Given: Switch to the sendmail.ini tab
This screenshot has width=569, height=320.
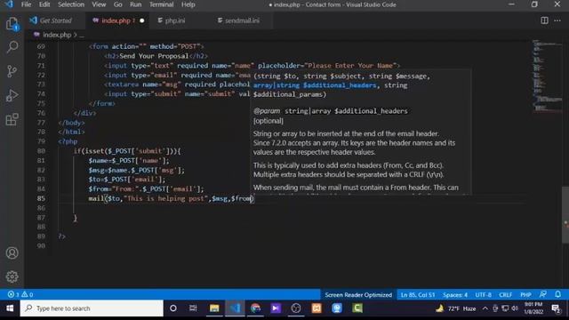Looking at the screenshot, I should (x=242, y=20).
